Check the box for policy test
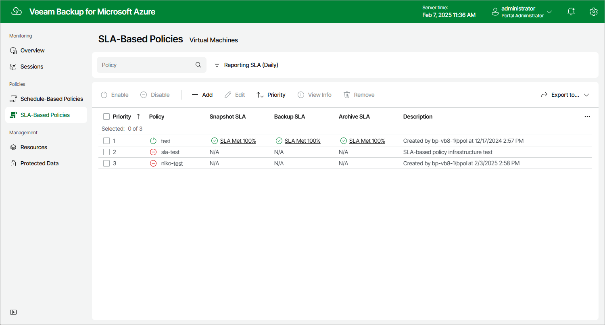 (106, 141)
